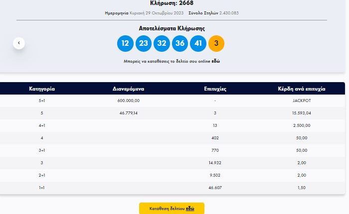
Task: Click the 'Κλήρωση: 2668' heading
Action: tap(172, 3)
